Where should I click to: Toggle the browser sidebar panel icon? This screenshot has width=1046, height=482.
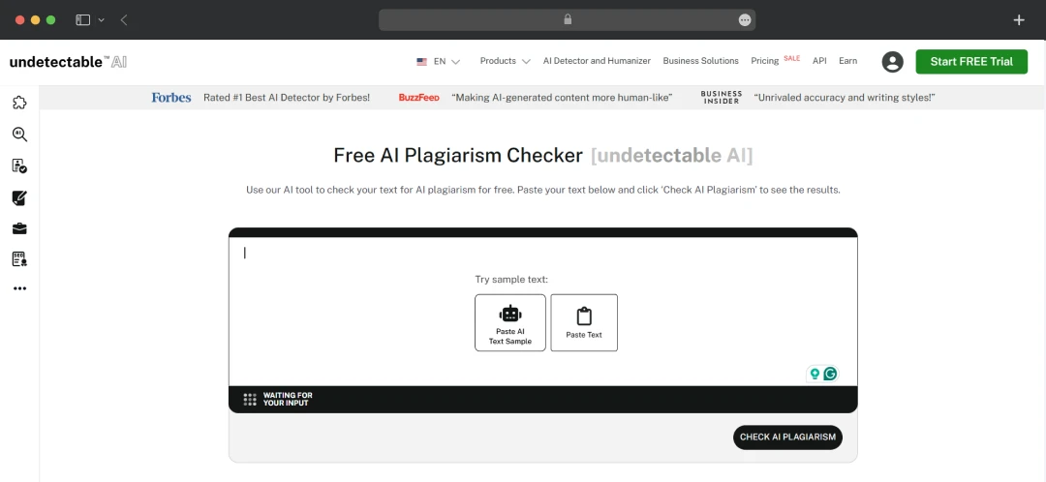click(x=82, y=20)
